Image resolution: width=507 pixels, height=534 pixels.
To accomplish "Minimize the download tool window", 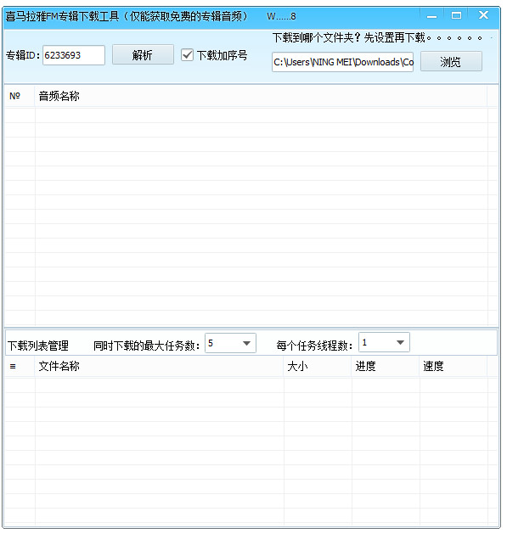I will point(431,16).
